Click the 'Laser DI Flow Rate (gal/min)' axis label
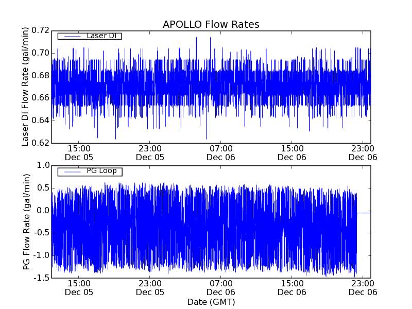Screen dimensions: 412x309 (25, 87)
